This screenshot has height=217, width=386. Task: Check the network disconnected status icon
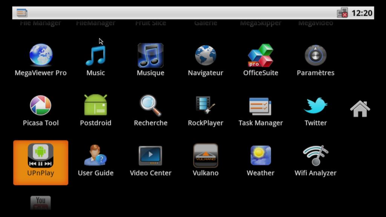click(x=342, y=13)
